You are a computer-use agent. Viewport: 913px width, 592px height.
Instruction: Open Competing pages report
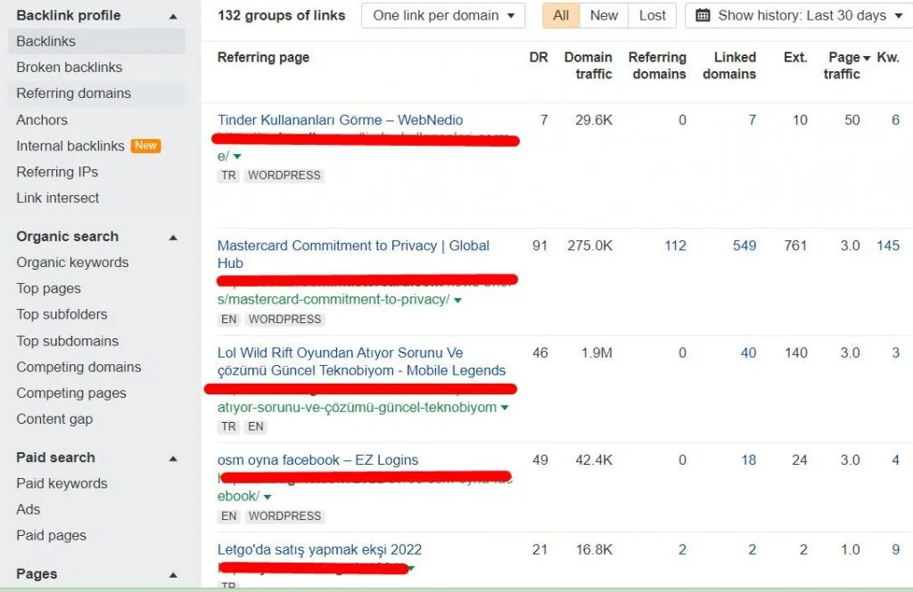[71, 393]
